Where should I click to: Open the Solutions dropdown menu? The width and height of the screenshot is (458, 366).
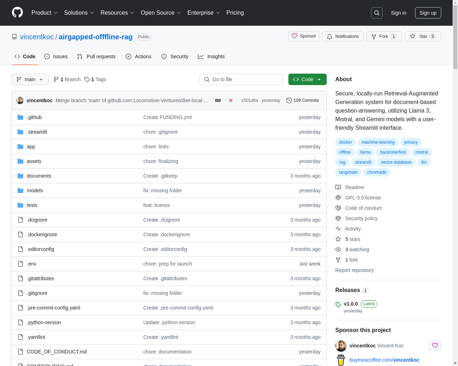tap(79, 13)
